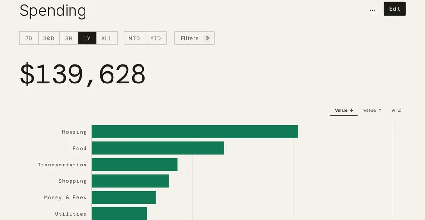The image size is (425, 220).
Task: Click the Money & Fees label
Action: pyautogui.click(x=65, y=197)
